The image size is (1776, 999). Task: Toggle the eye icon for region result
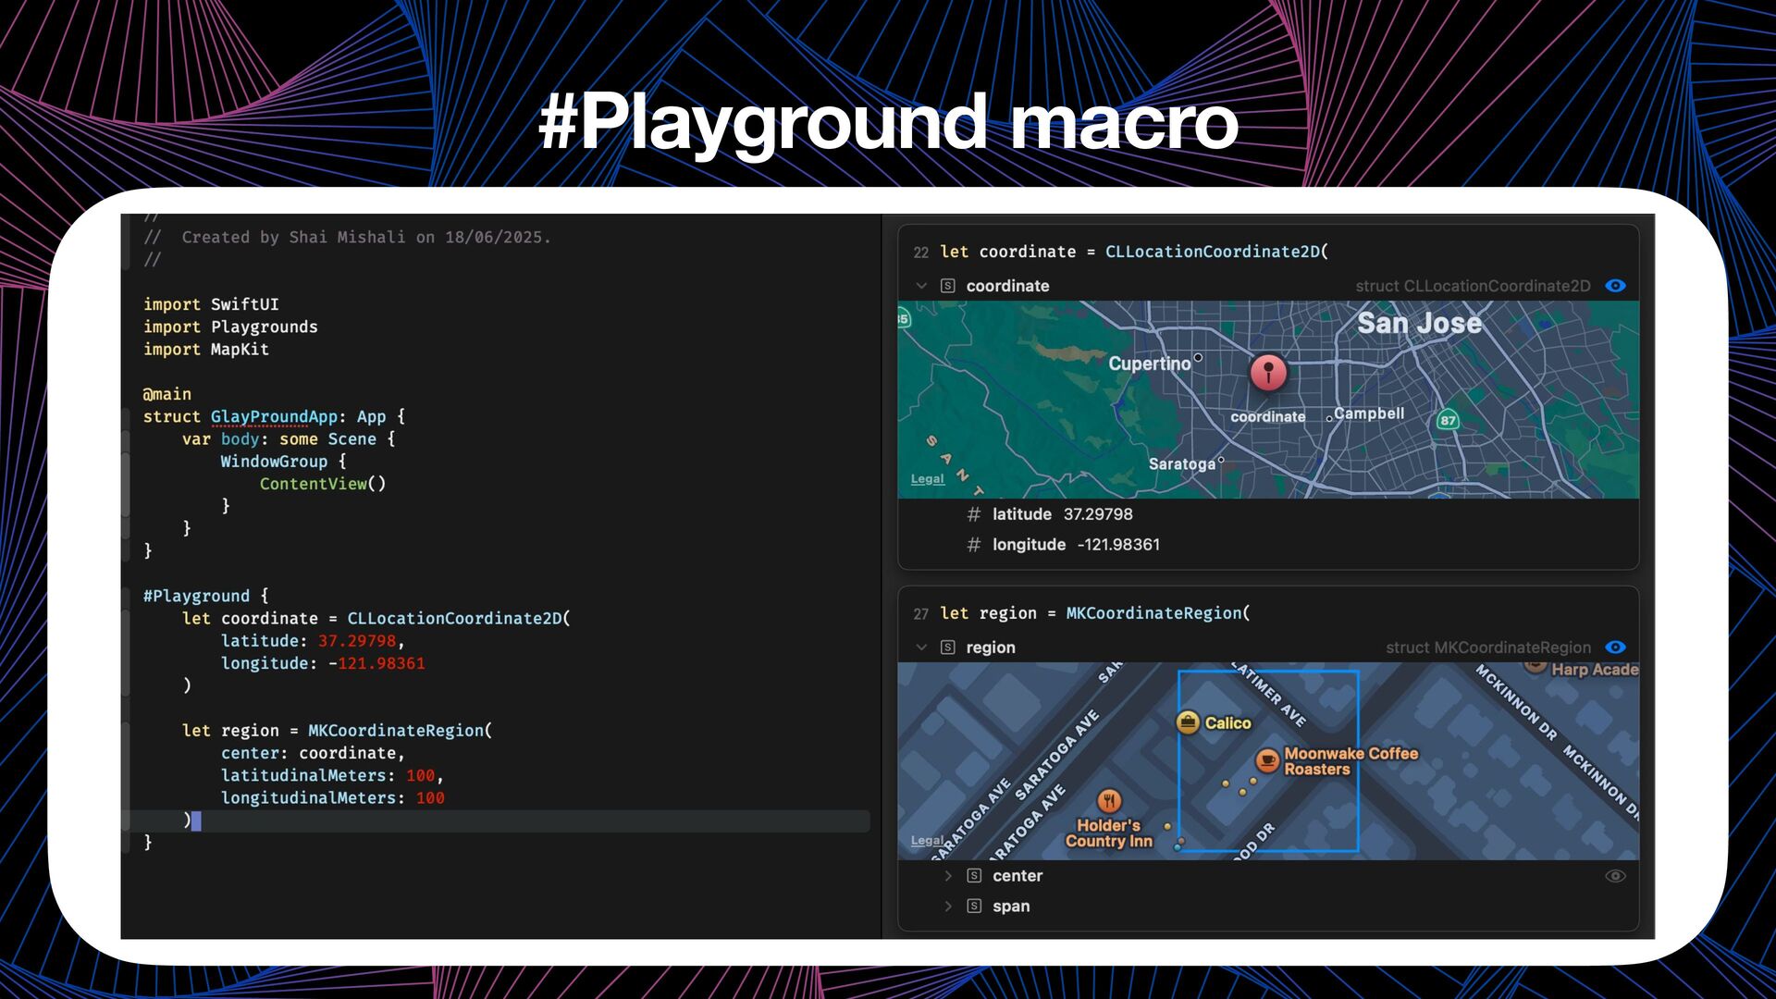pos(1615,647)
